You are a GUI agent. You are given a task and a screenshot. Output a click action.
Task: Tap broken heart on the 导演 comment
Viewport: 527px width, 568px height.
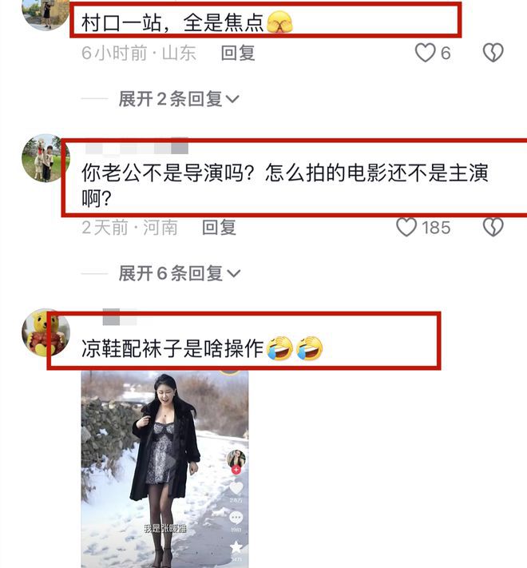[493, 227]
